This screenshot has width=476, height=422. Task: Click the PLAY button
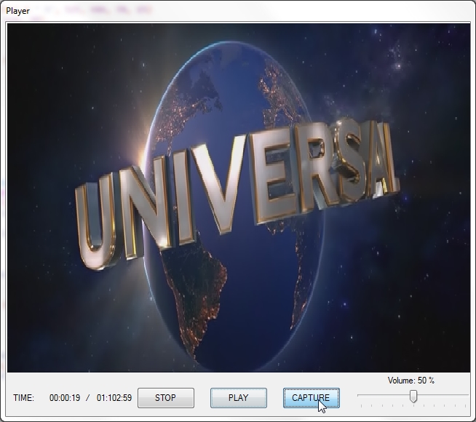239,398
